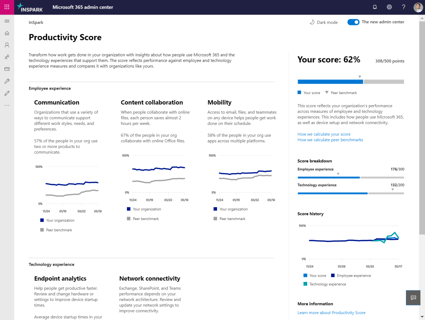The height and width of the screenshot is (320, 425).
Task: Open Users from the sidebar
Action: point(7,45)
